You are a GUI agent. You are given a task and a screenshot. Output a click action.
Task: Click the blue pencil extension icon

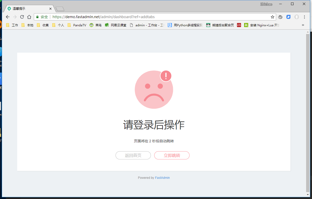(288, 17)
